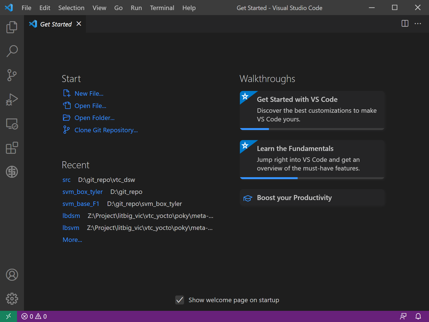Viewport: 429px width, 322px height.
Task: Click the Open Folder icon under Start
Action: point(67,117)
